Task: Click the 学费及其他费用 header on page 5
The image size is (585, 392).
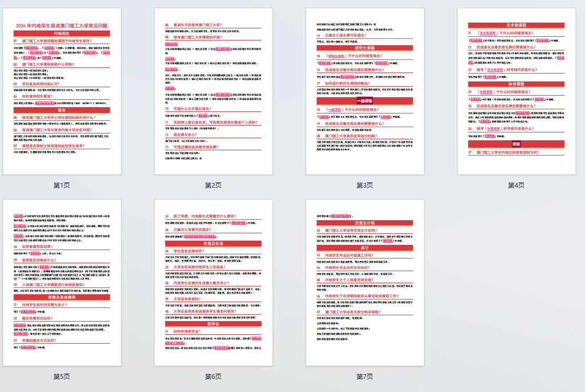Action: pos(62,297)
